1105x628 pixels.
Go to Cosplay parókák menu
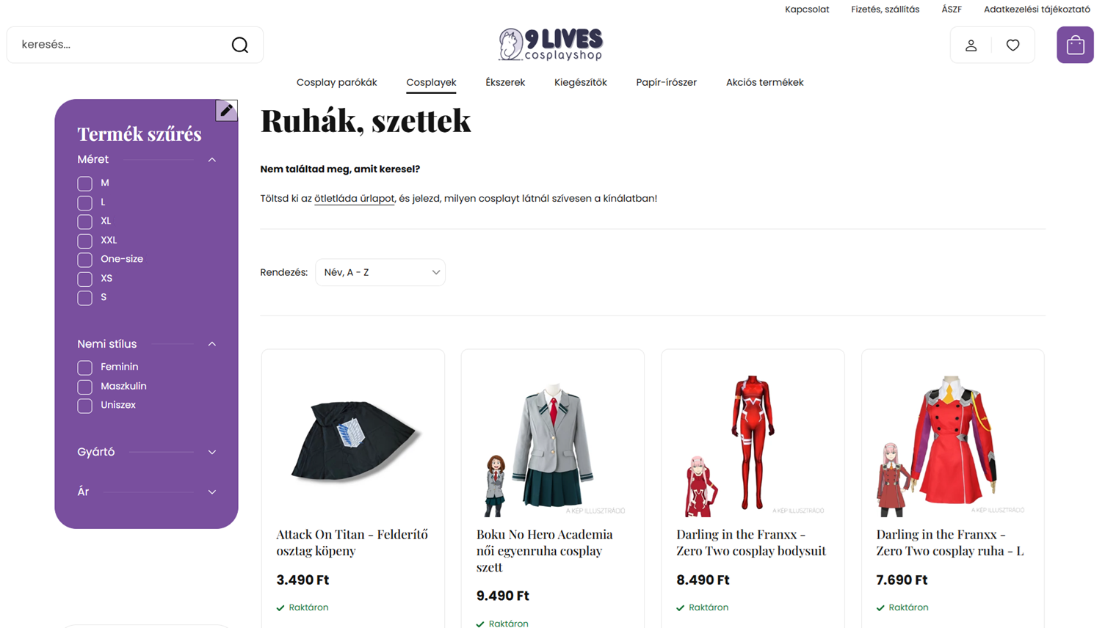coord(336,82)
